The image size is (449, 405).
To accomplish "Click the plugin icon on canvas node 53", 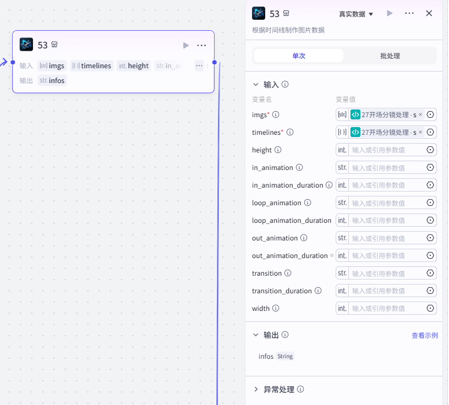I will (x=26, y=45).
